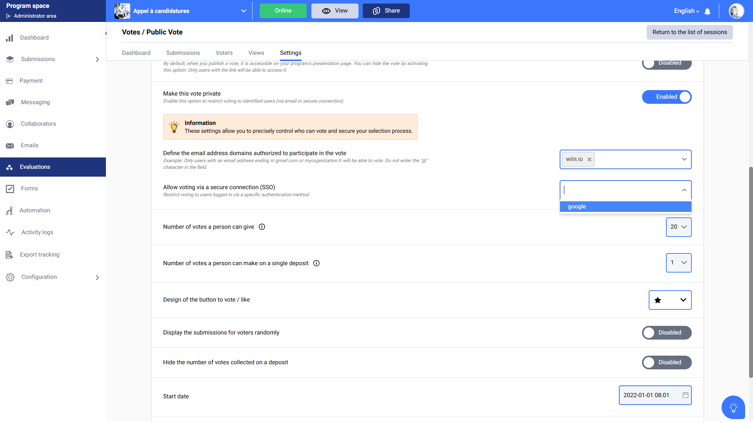Remove the wiin.io domain tag

tap(589, 159)
